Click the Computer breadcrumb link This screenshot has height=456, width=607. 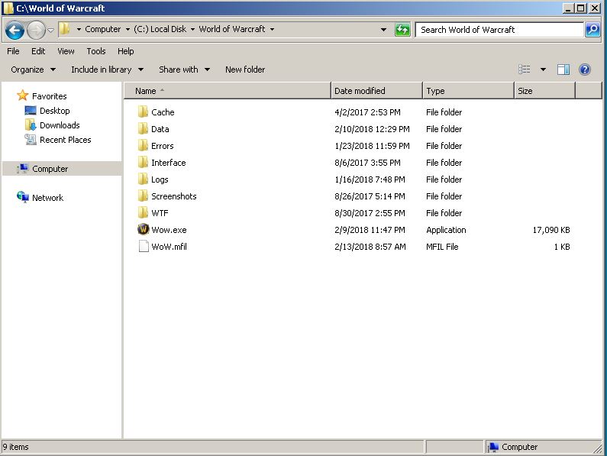(x=102, y=29)
